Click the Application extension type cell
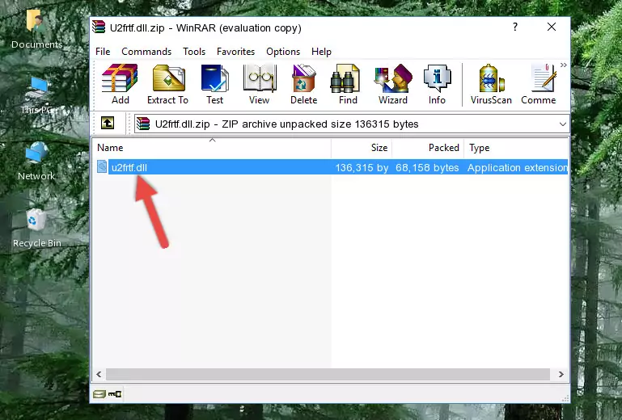The image size is (622, 420). [x=518, y=168]
